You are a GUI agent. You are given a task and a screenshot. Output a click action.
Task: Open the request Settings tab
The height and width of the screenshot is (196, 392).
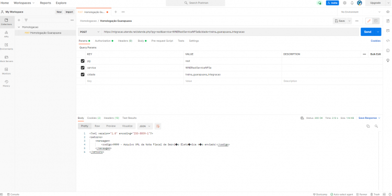click(194, 41)
